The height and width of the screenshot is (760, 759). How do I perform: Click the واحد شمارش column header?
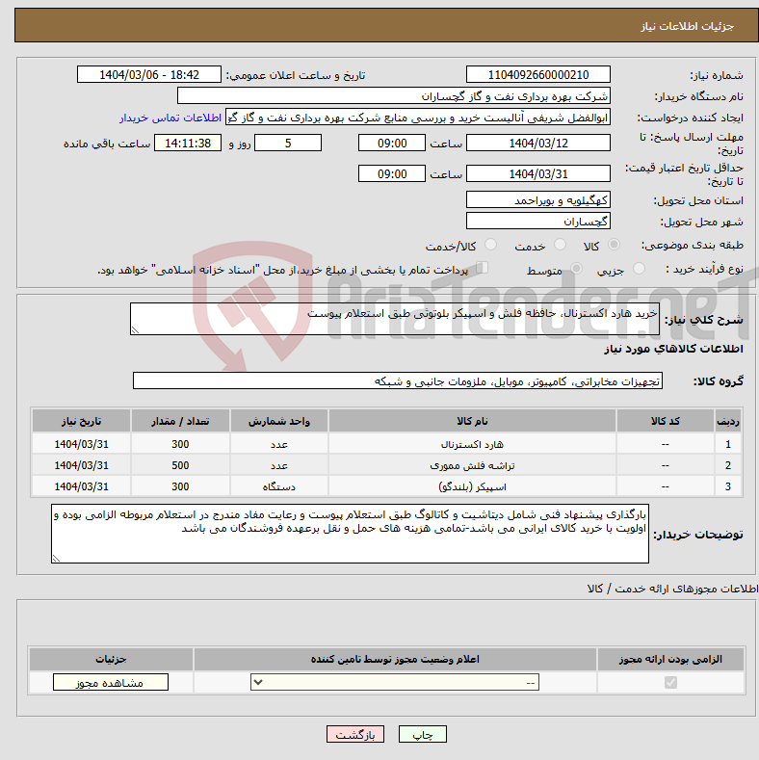coord(279,421)
